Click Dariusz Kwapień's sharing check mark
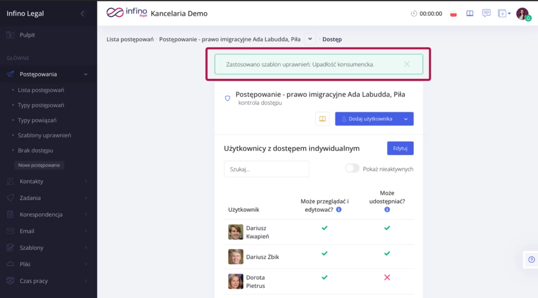The width and height of the screenshot is (538, 298). pos(387,228)
